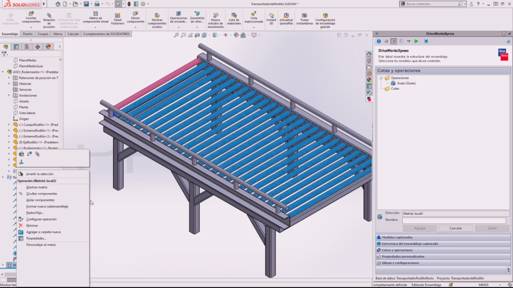513x288 pixels.
Task: Select the Cotas folder
Action: pos(395,88)
